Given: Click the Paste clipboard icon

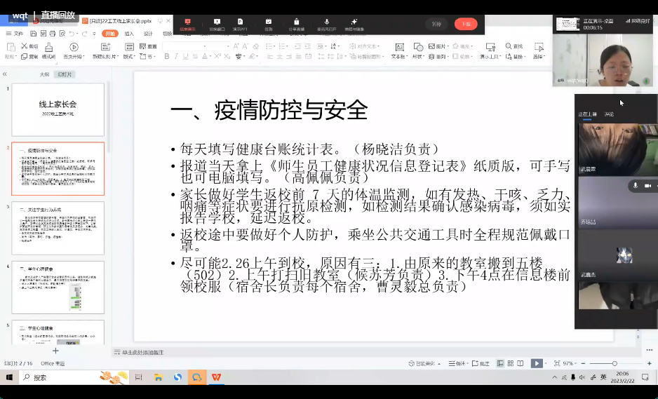Looking at the screenshot, I should (11, 46).
